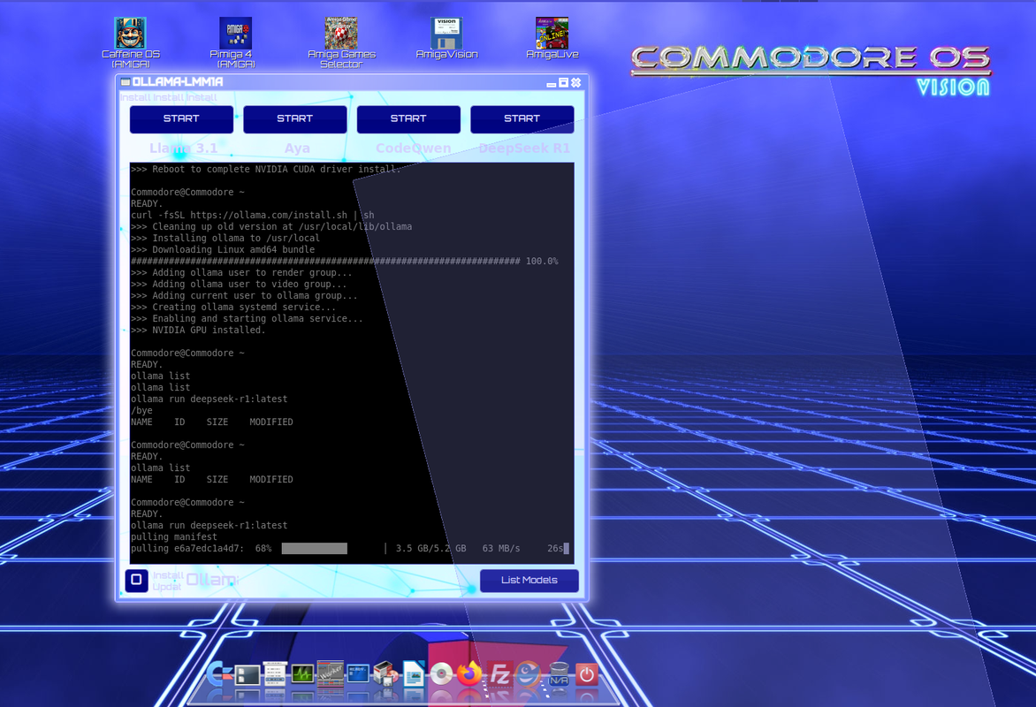Click the OLLAMA-LMM1A window title bar
1036x707 pixels.
(352, 82)
